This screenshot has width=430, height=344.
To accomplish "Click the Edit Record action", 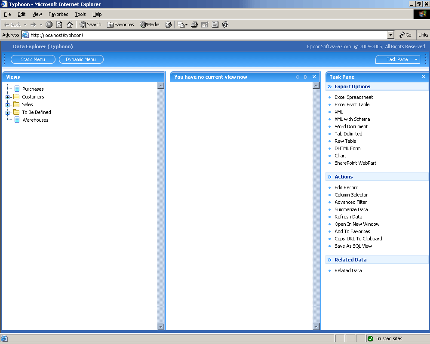I will click(346, 187).
